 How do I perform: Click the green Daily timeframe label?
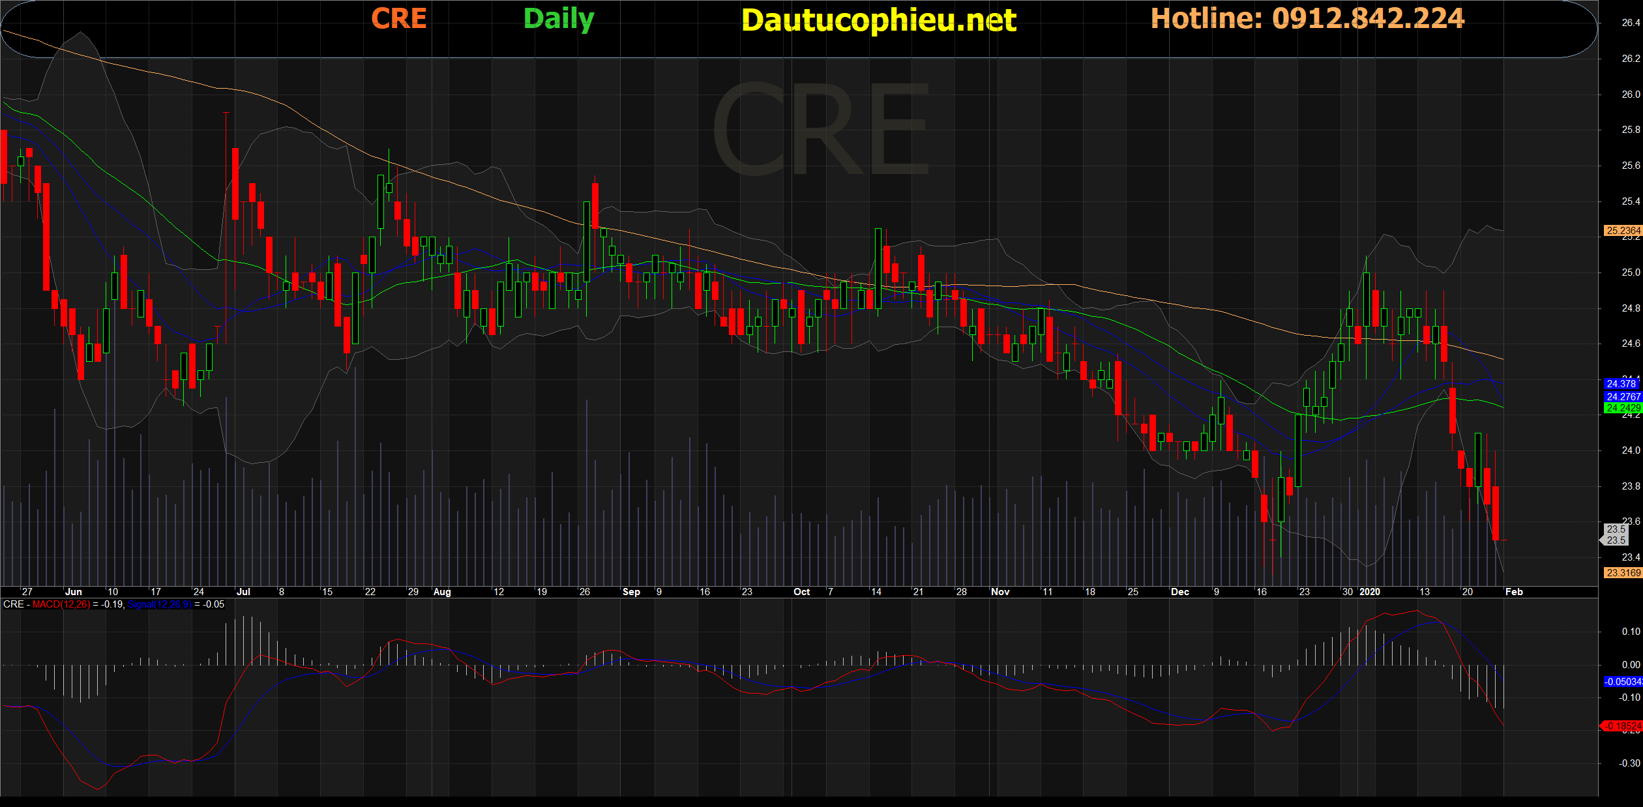click(x=559, y=19)
